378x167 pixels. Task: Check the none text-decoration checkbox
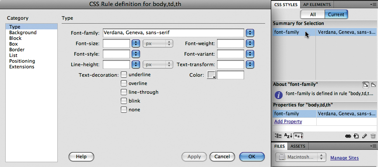coord(124,110)
